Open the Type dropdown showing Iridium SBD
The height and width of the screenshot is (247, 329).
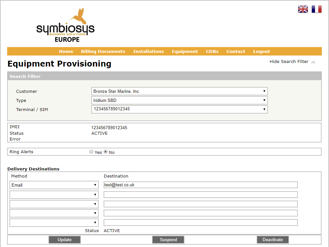click(x=179, y=101)
